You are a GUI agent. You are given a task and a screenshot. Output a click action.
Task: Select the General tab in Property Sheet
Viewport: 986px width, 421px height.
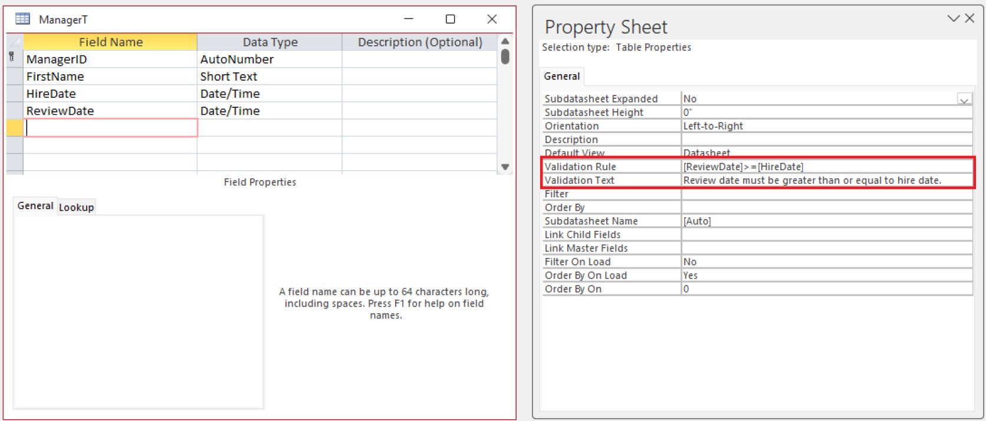[x=561, y=77]
